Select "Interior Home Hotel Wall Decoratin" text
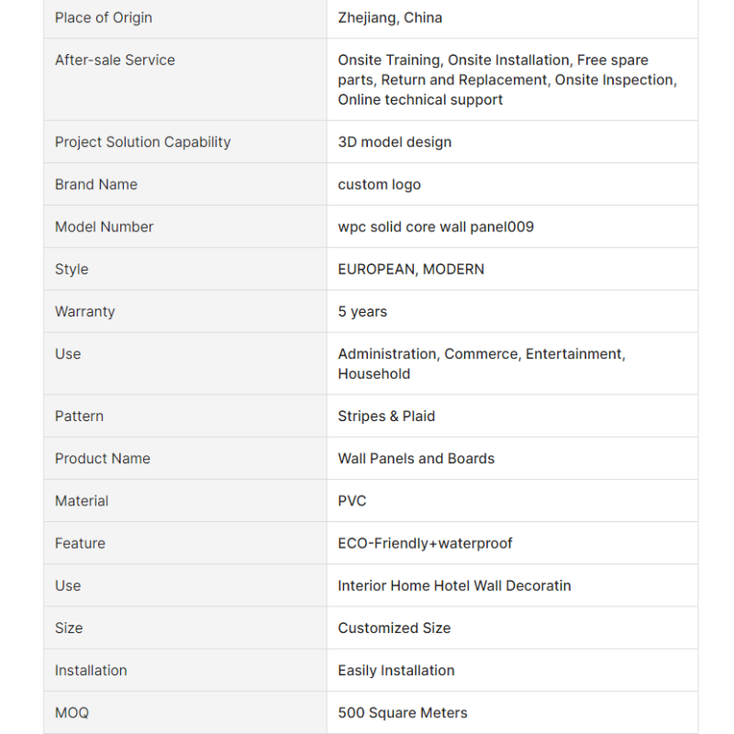The image size is (734, 734). pos(454,585)
